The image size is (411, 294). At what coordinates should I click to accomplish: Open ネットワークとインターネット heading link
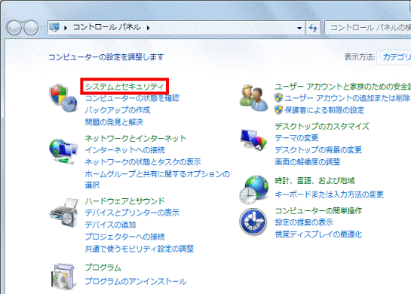tap(136, 138)
